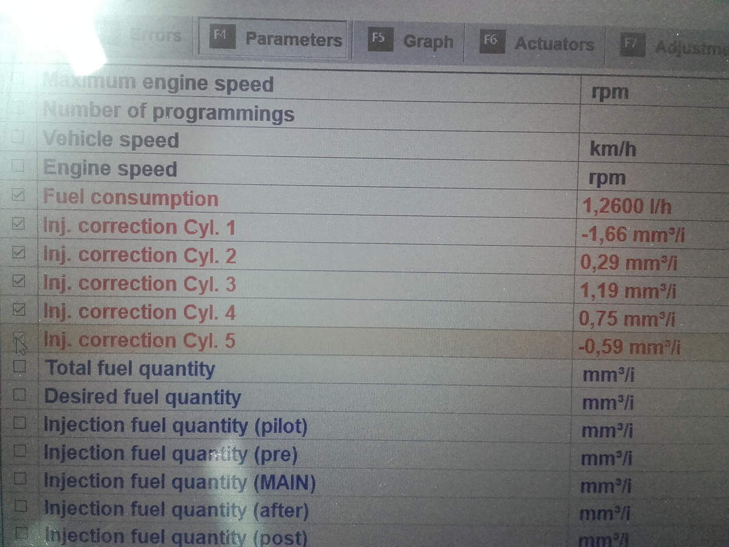Select the Number of programmings label
Viewport: 729px width, 547px height.
pos(168,112)
